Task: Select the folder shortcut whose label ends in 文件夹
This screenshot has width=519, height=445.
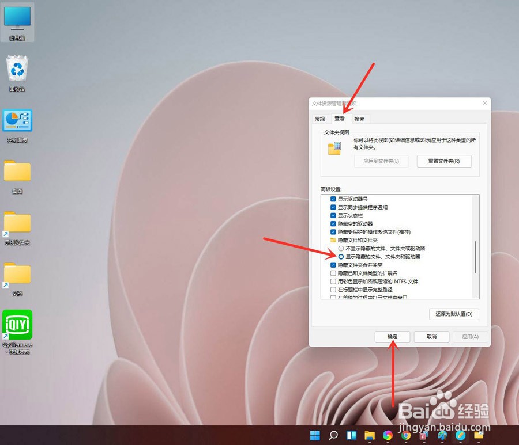Action: tap(17, 228)
